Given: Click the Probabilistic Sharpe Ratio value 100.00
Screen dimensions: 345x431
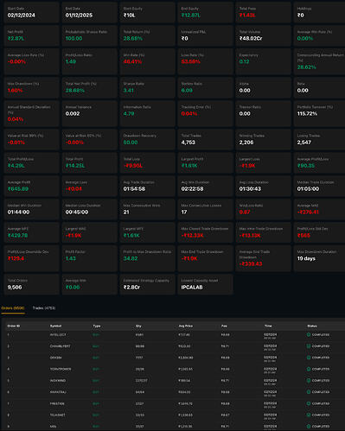Looking at the screenshot, I should [x=73, y=38].
